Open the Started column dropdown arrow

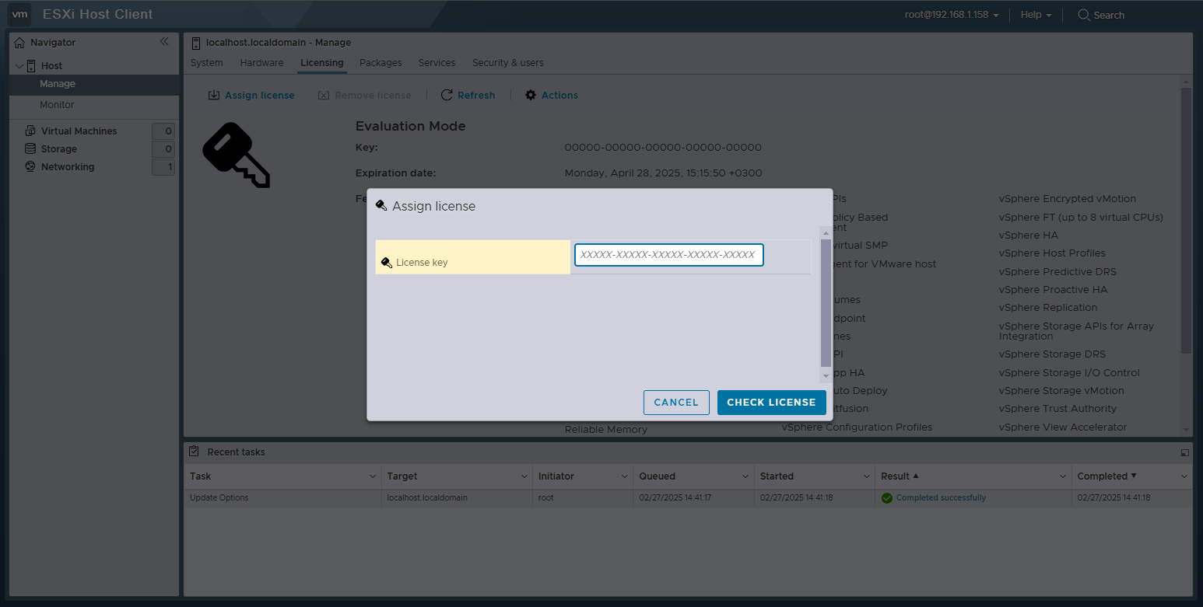click(x=866, y=476)
